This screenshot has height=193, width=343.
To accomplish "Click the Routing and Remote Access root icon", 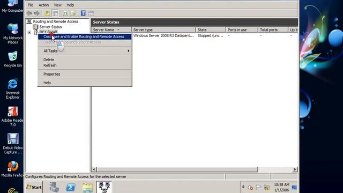I will (29, 21).
